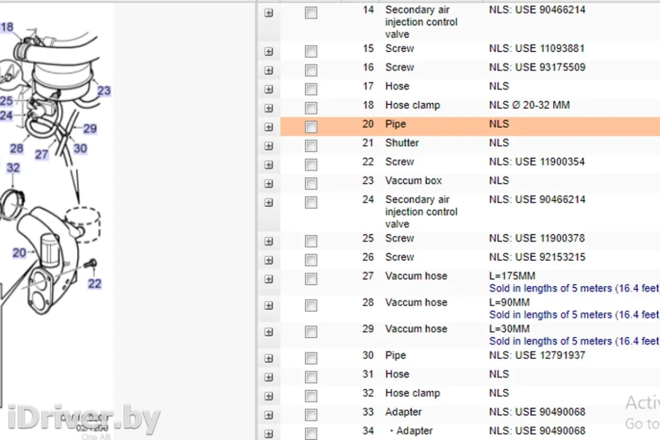
Task: Mark the checkbox for item 29 Vaccum hose
Action: click(x=311, y=332)
